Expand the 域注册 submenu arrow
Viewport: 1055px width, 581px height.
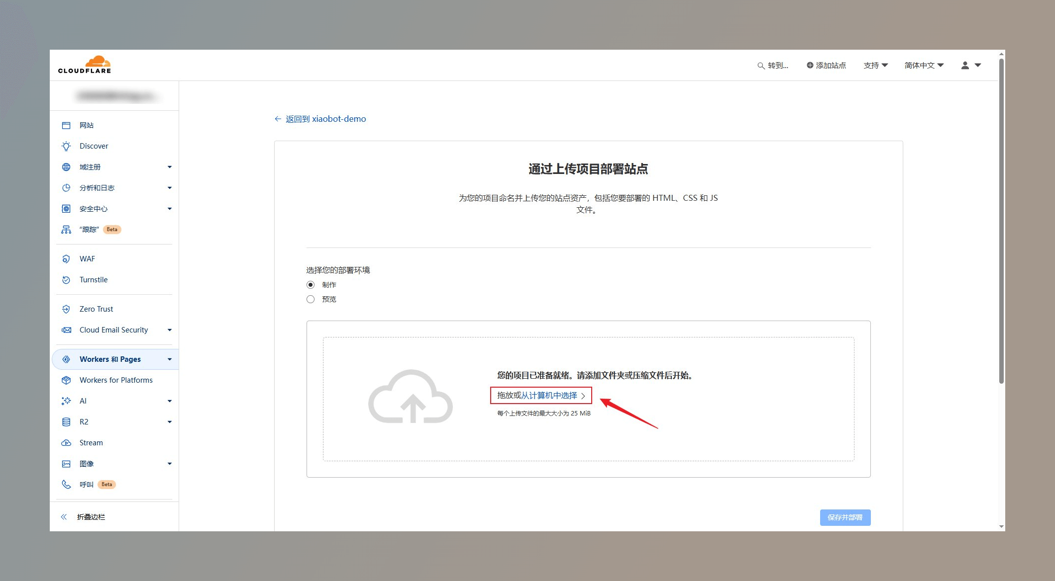pyautogui.click(x=170, y=167)
